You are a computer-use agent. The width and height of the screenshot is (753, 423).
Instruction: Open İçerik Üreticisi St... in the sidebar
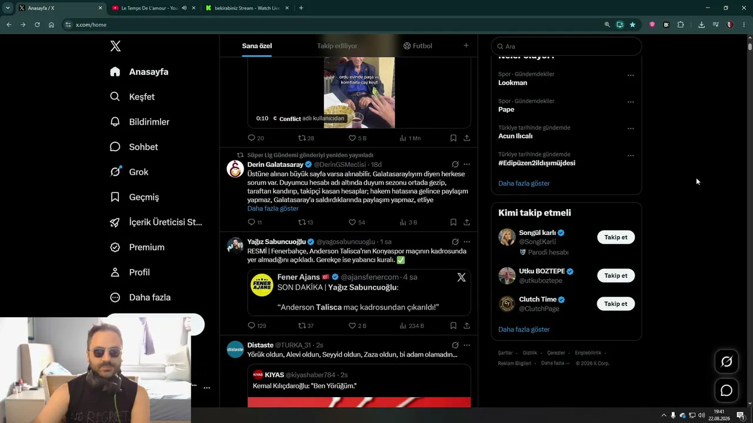[x=156, y=222]
